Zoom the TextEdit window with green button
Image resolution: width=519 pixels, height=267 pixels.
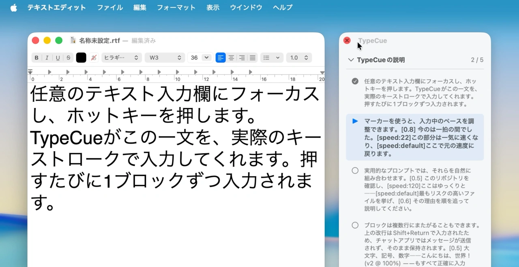point(59,40)
